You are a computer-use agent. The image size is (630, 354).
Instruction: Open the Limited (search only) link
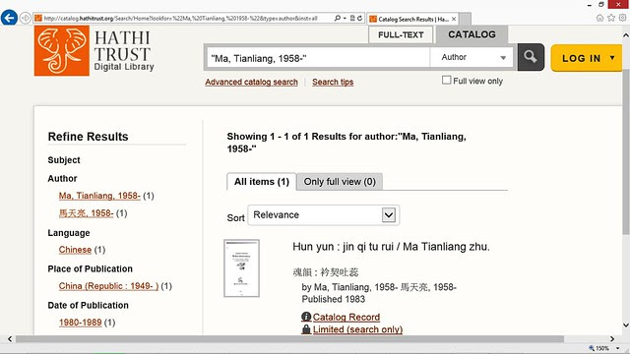pyautogui.click(x=357, y=329)
